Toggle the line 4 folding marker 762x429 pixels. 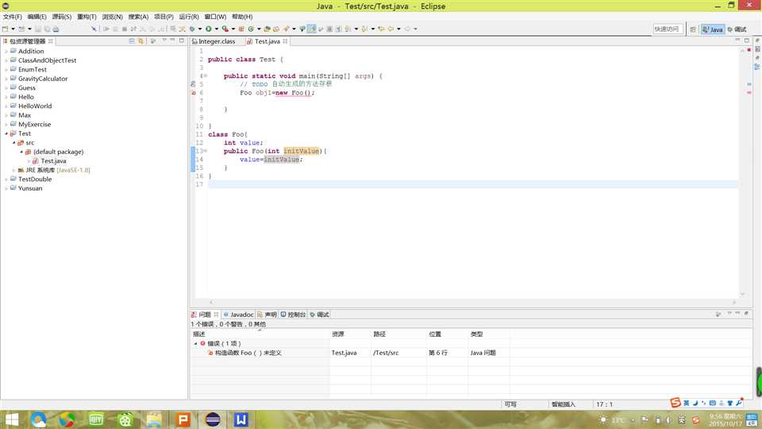[205, 76]
